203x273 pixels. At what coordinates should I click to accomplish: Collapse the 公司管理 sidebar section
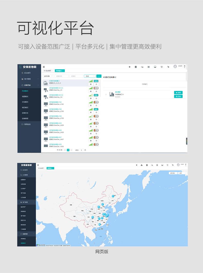(x=34, y=175)
